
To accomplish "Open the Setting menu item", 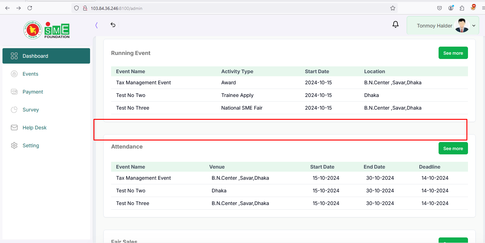I will coord(46,145).
